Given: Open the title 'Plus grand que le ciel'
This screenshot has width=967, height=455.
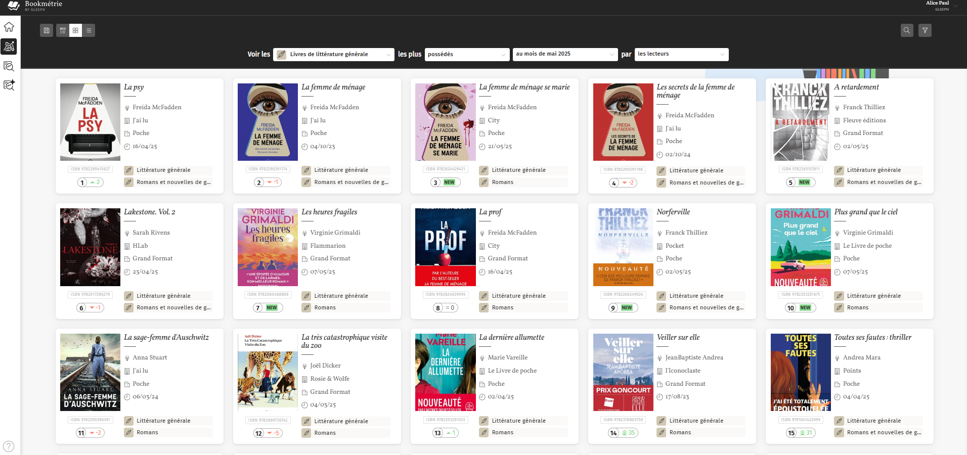Looking at the screenshot, I should pos(866,212).
